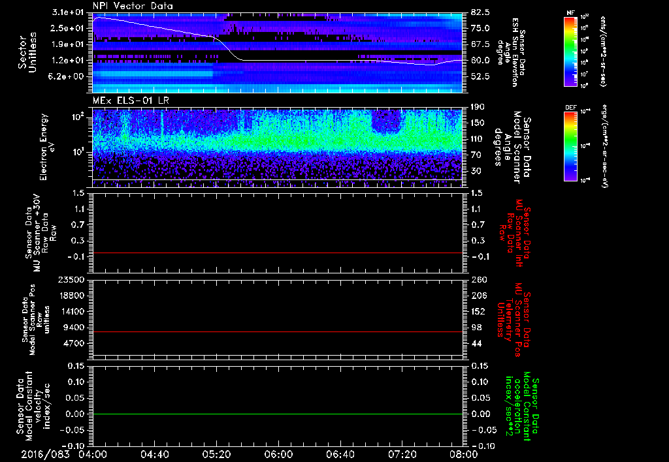Viewport: 669px width, 462px height.
Task: Click the 67.5 degree elevation tick
Action: [480, 44]
